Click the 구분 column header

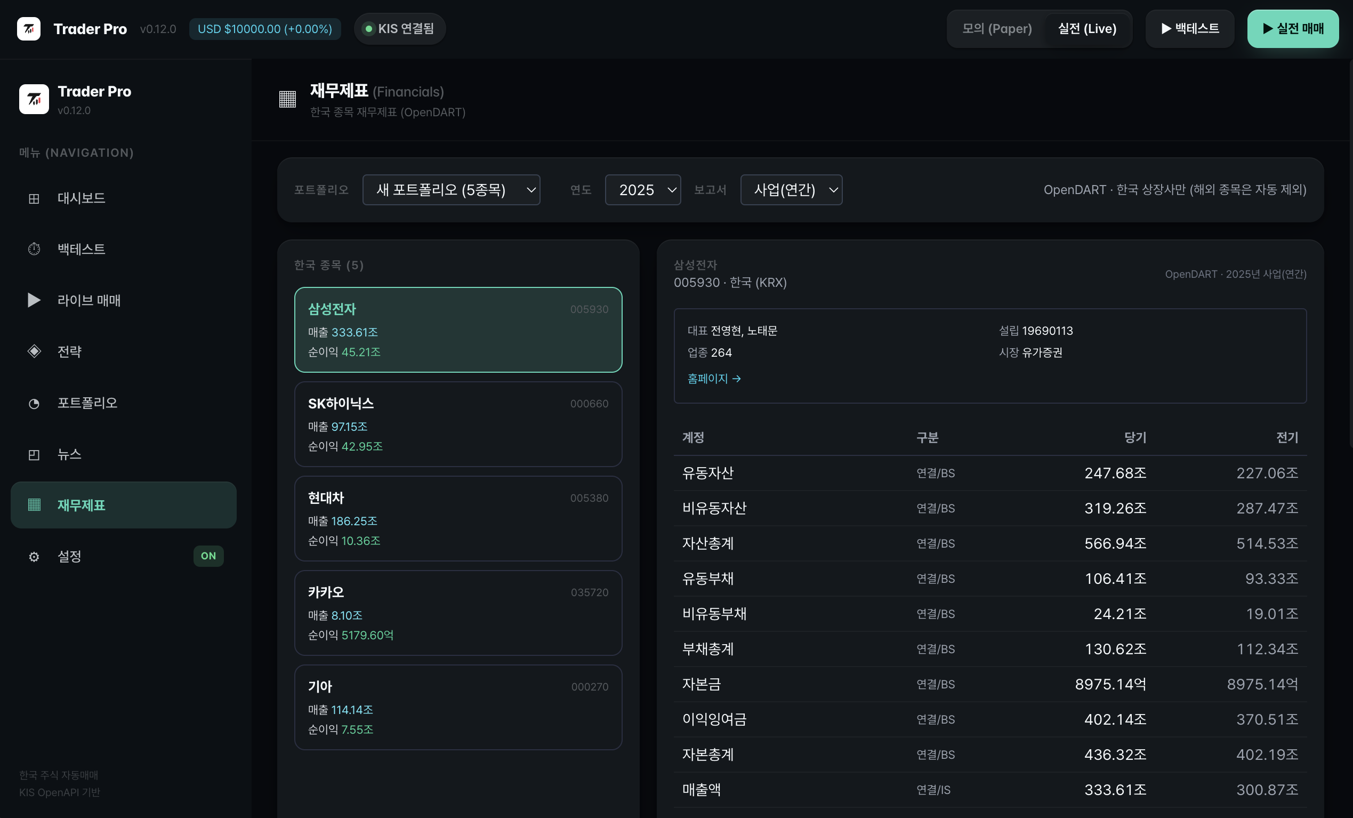tap(927, 437)
